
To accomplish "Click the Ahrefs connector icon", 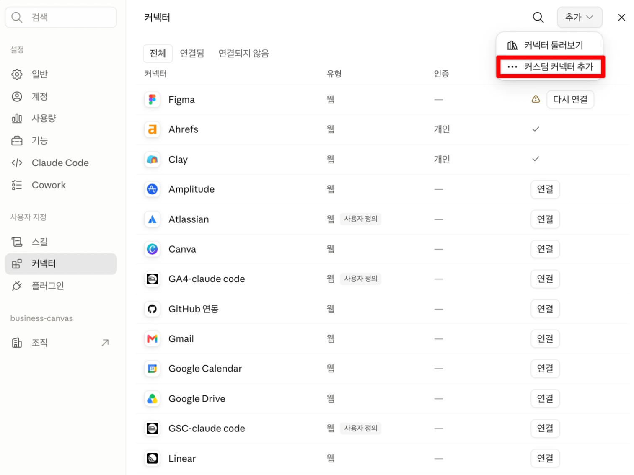I will (x=152, y=129).
